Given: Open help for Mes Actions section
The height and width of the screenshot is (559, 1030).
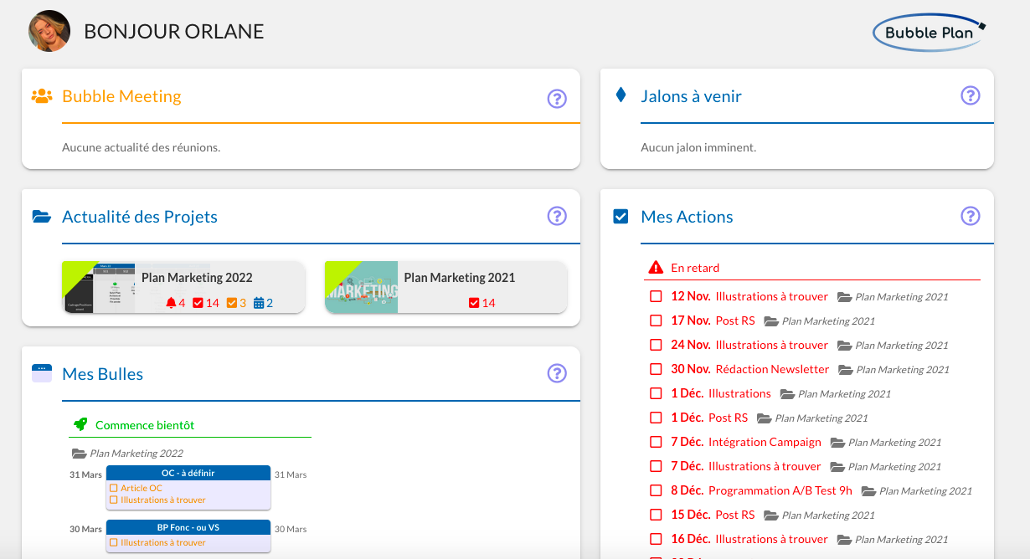Looking at the screenshot, I should [x=970, y=216].
